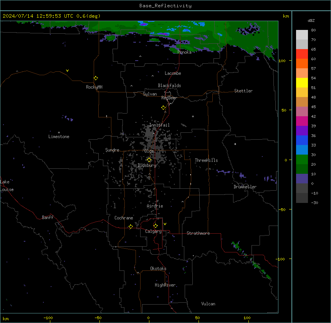Click the yellow station marker south of RedDeer
Screen dimensions: 331x323
[x=163, y=108]
